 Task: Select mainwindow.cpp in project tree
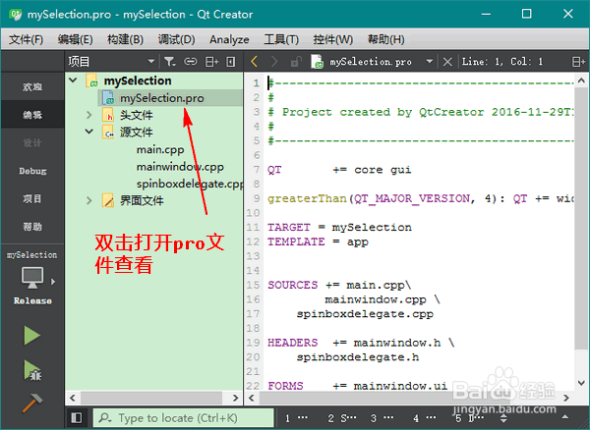coord(180,167)
